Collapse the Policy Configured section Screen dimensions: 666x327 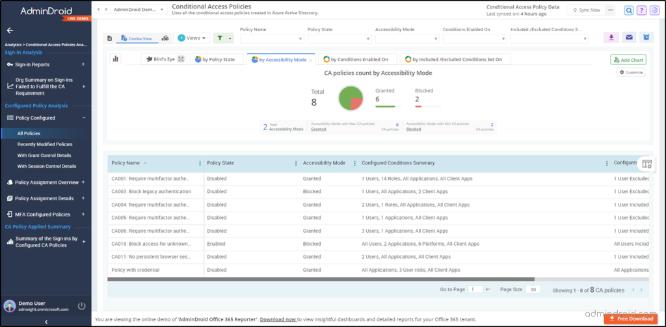click(x=84, y=118)
